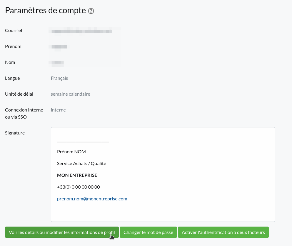Open the prenom.nom@monentreprise.com email link

(x=92, y=199)
